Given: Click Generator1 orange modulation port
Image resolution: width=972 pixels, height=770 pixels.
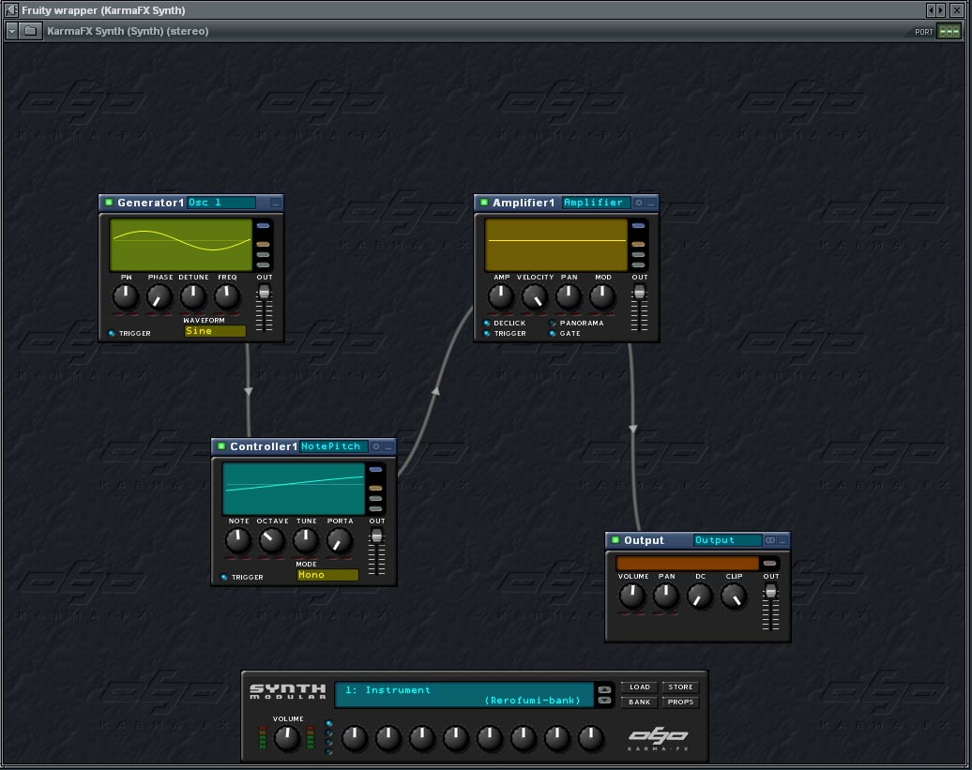Looking at the screenshot, I should click(x=263, y=244).
